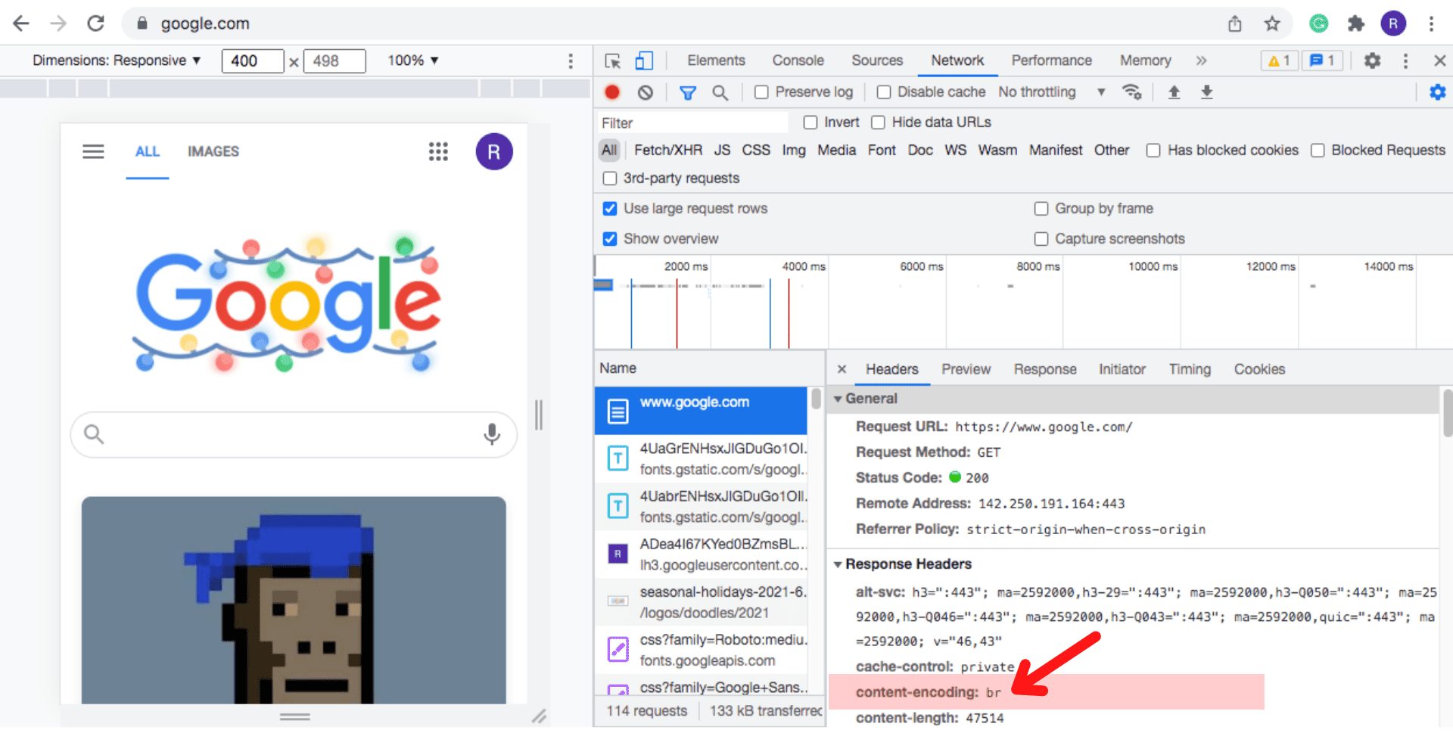The image size is (1453, 733).
Task: Click the red record network log button
Action: tap(612, 92)
